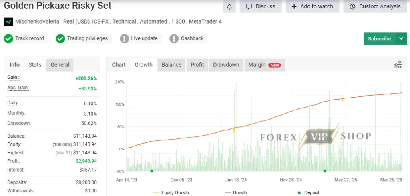Image resolution: width=410 pixels, height=196 pixels.
Task: Select the Profit chart tab
Action: (197, 65)
